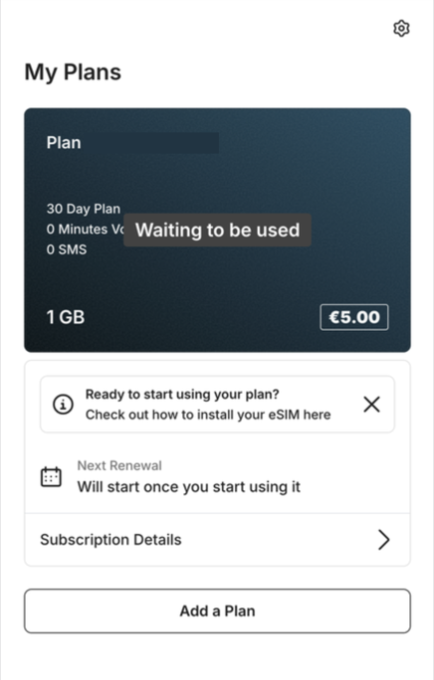Open the dark Plan card
This screenshot has height=680, width=434.
pos(217,230)
